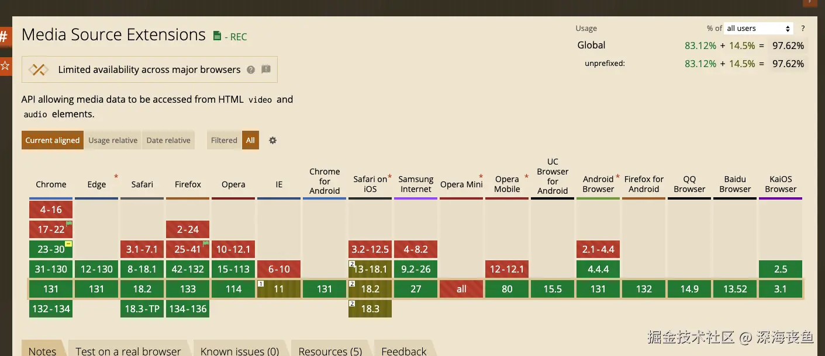Viewport: 825px width, 356px height.
Task: Select Baidu Browser 13.52 cell
Action: [x=735, y=289]
